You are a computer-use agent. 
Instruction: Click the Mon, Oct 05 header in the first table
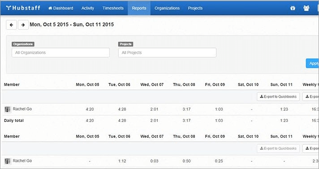click(x=87, y=84)
